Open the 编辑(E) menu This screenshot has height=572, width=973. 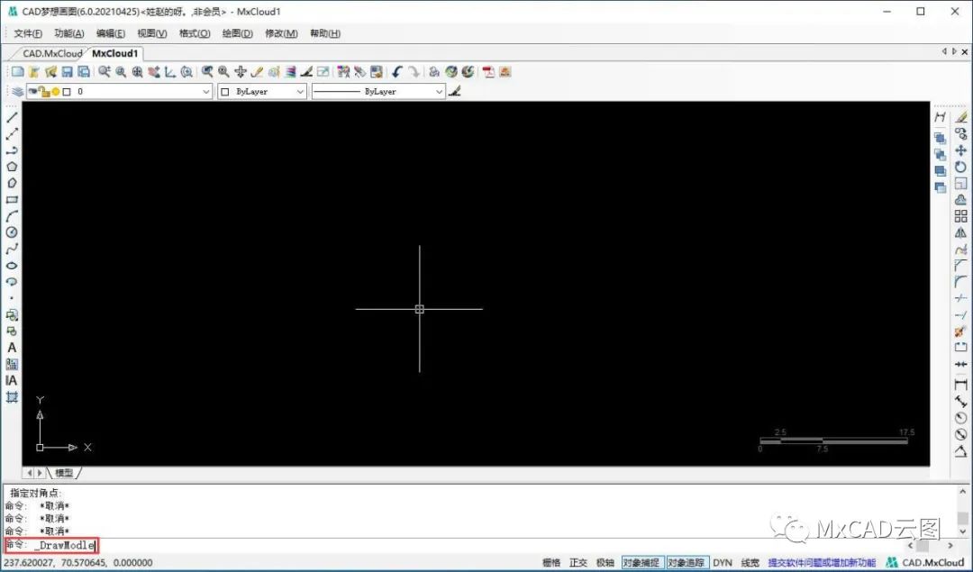pos(111,33)
